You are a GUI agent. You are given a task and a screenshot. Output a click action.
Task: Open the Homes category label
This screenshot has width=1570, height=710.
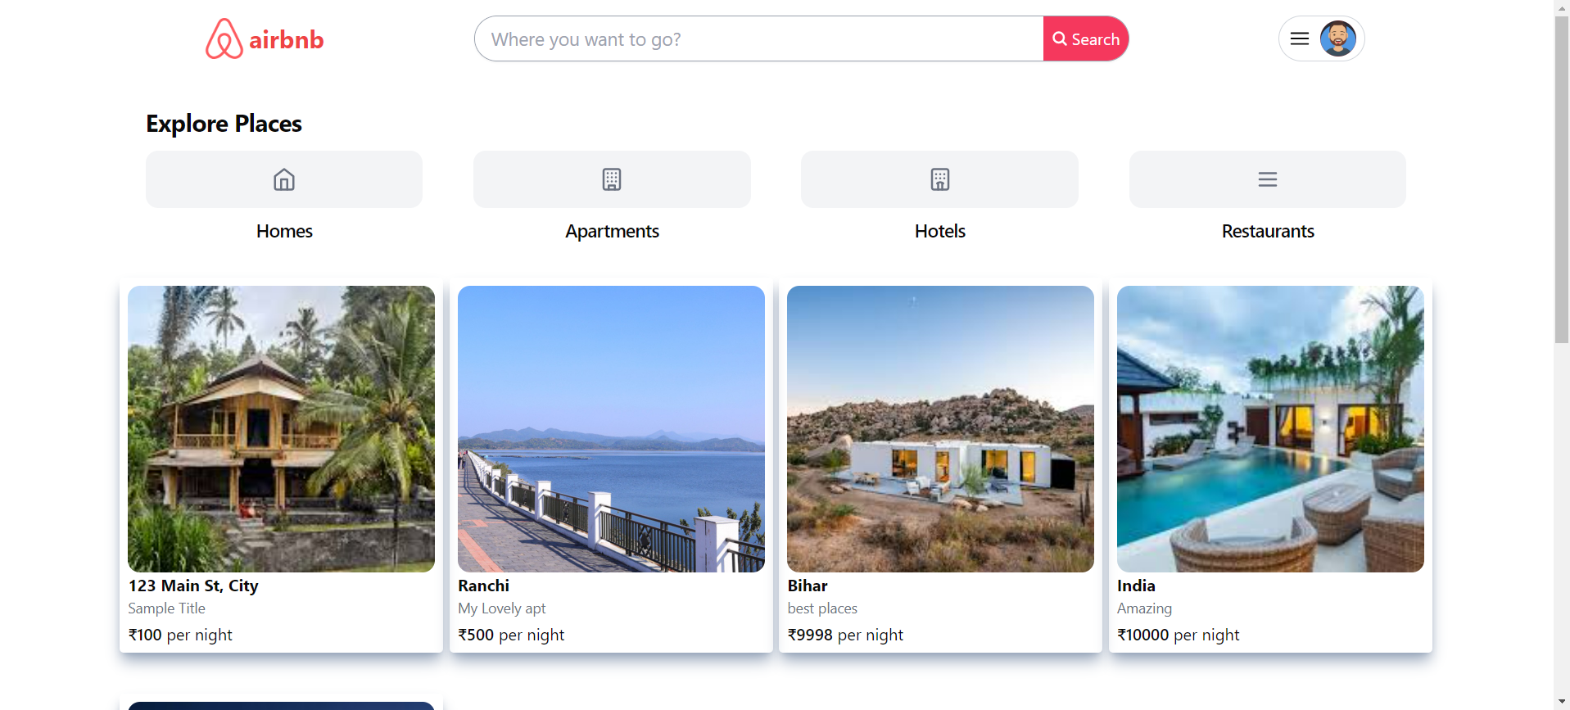(284, 231)
